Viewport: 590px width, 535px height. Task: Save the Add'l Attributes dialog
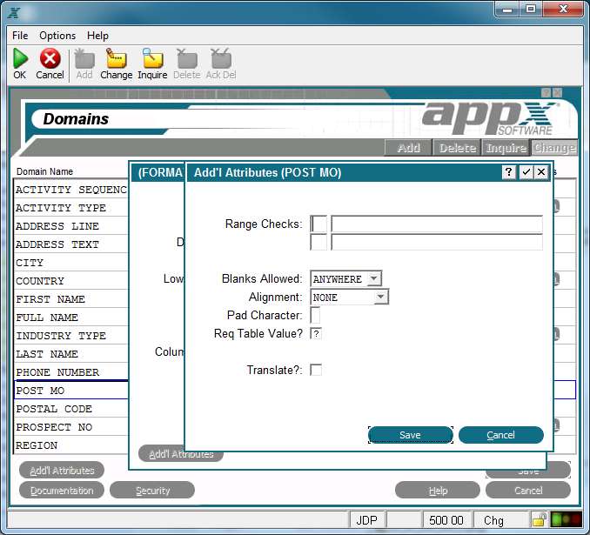coord(411,435)
